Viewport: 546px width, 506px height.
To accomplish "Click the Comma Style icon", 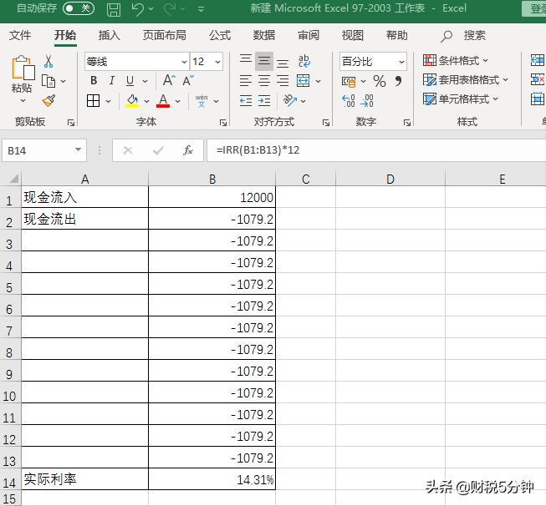I will tap(398, 81).
